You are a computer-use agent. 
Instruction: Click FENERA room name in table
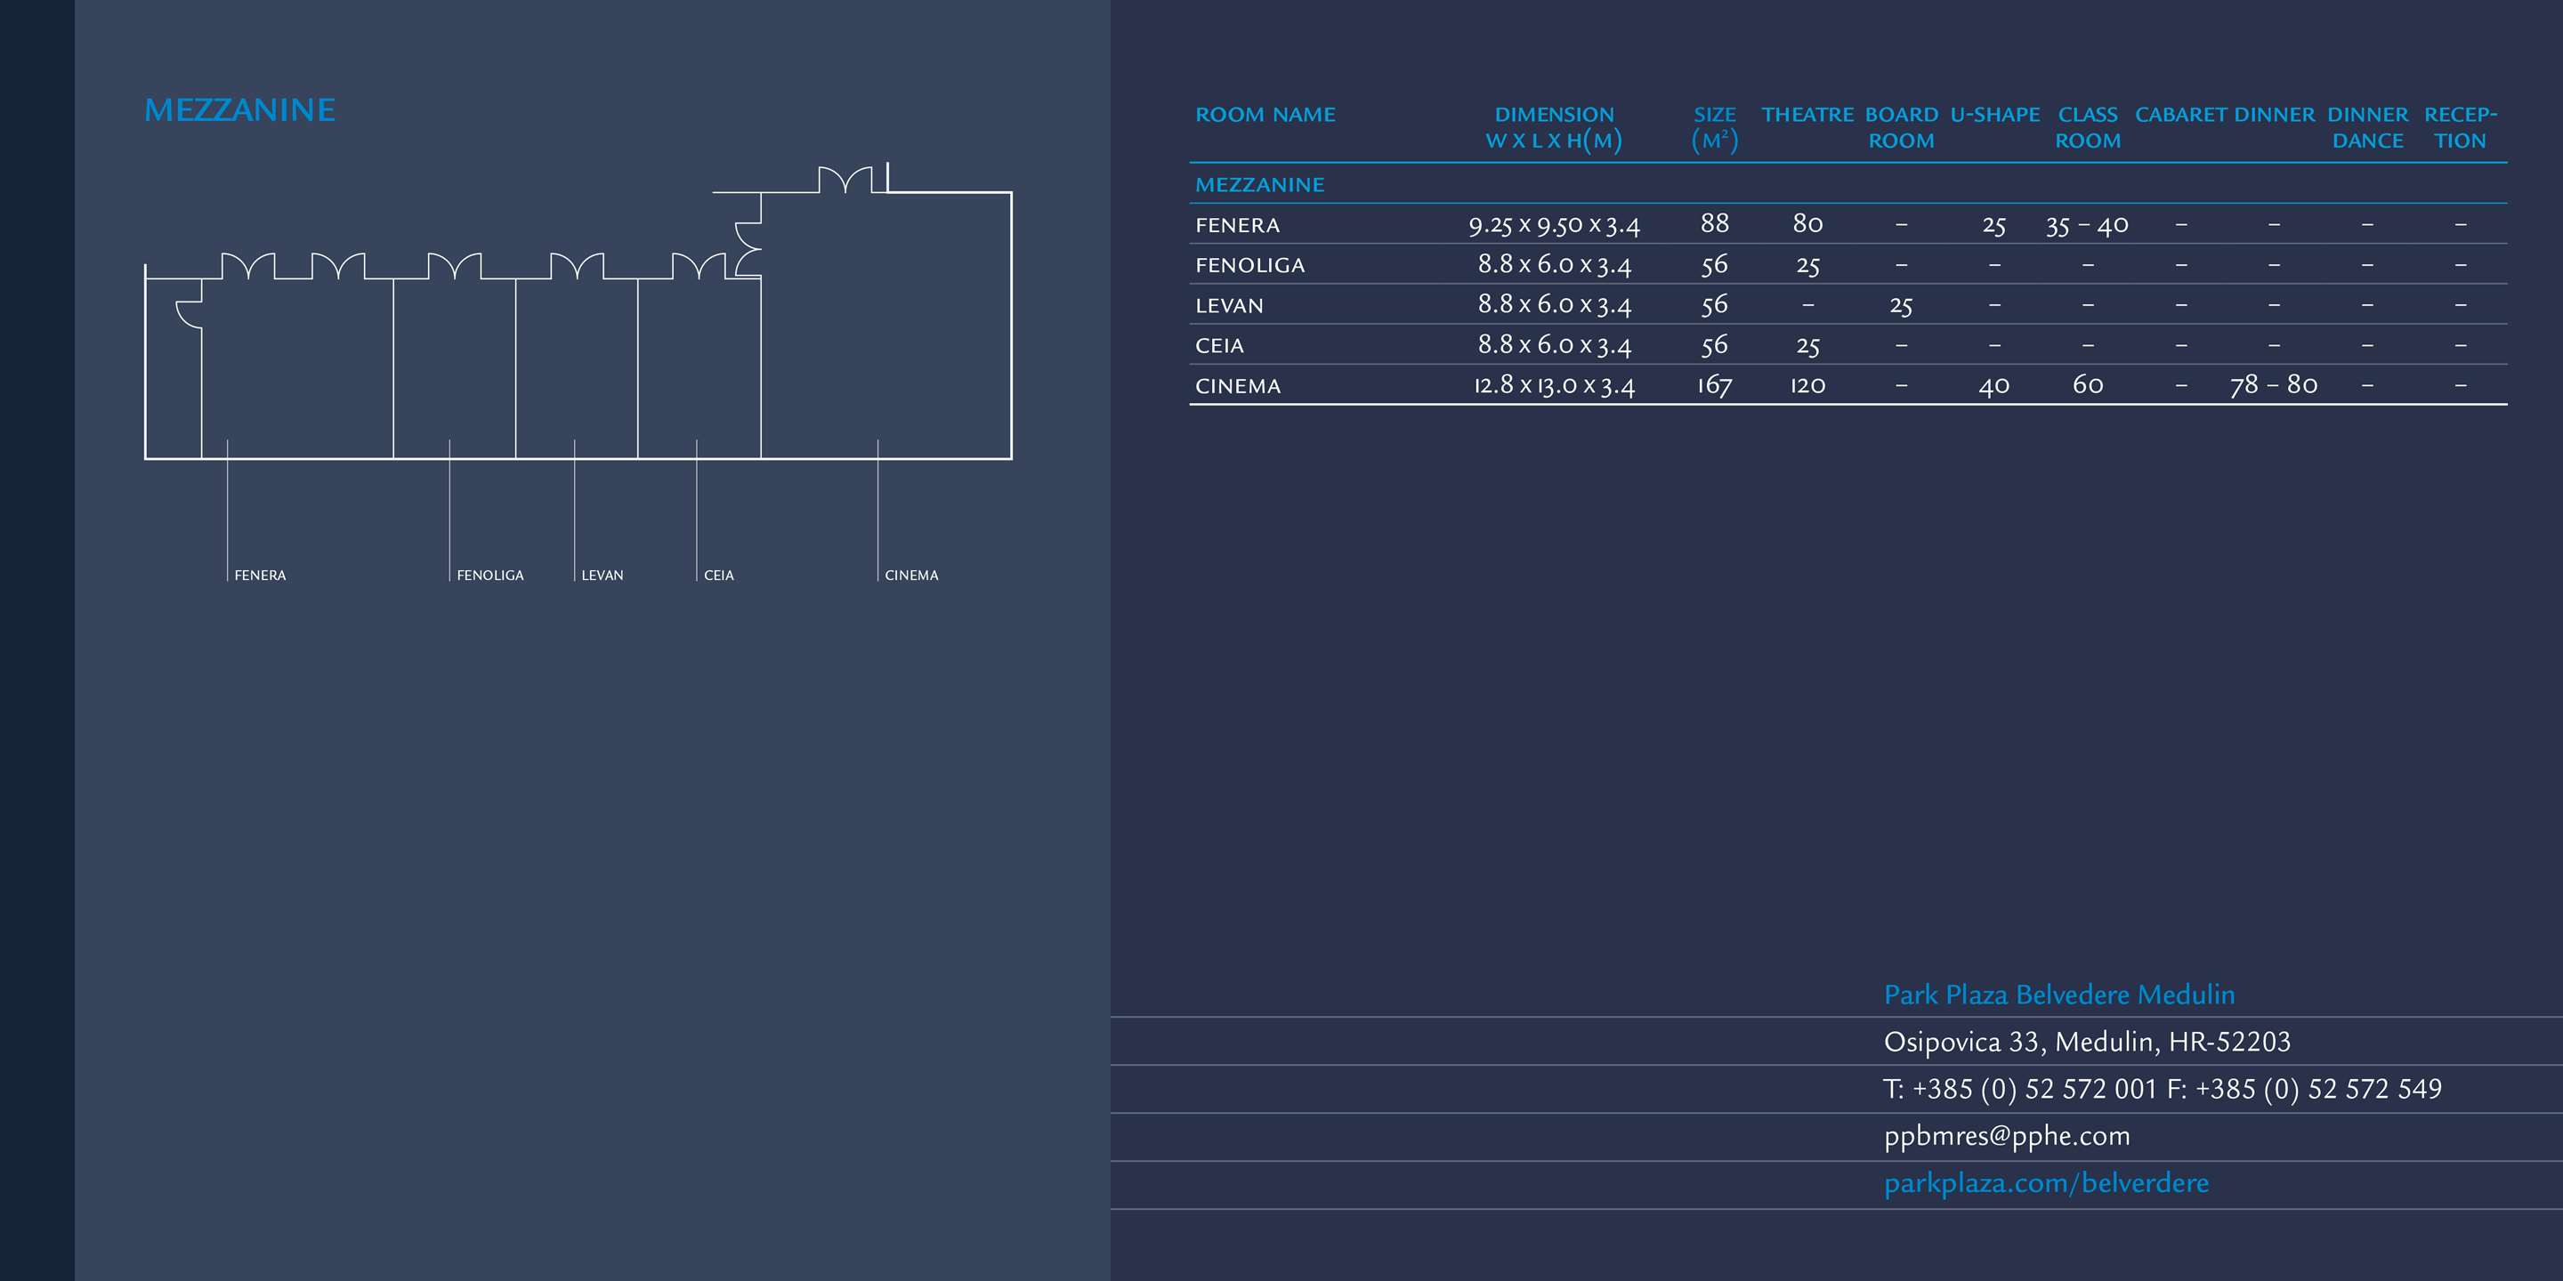(x=1237, y=226)
